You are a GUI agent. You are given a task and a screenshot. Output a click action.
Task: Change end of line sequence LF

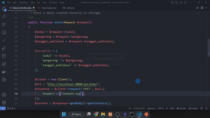(x=167, y=108)
